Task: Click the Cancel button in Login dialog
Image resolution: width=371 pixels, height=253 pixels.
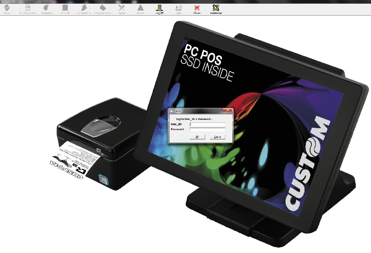Action: click(x=217, y=137)
